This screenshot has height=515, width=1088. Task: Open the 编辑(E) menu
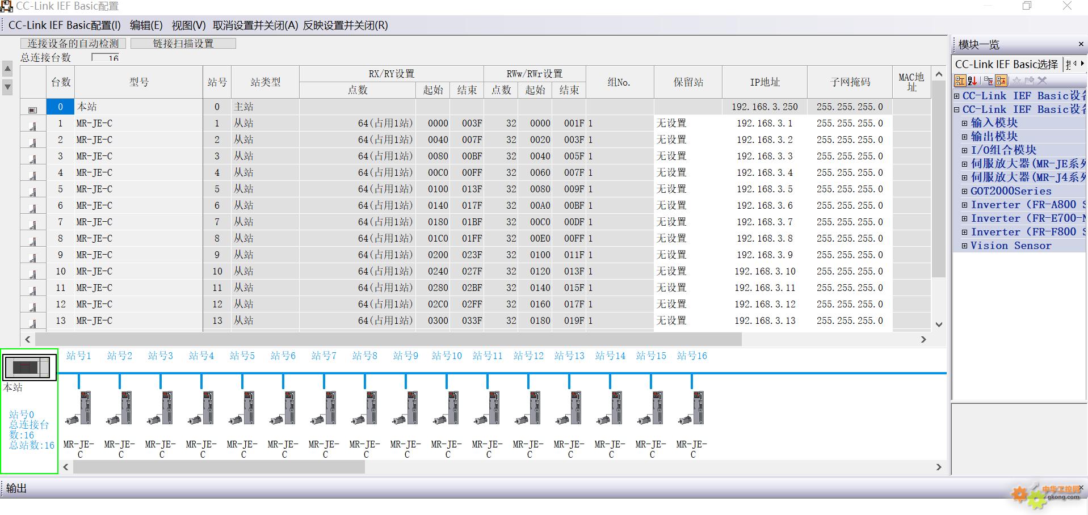(x=146, y=26)
